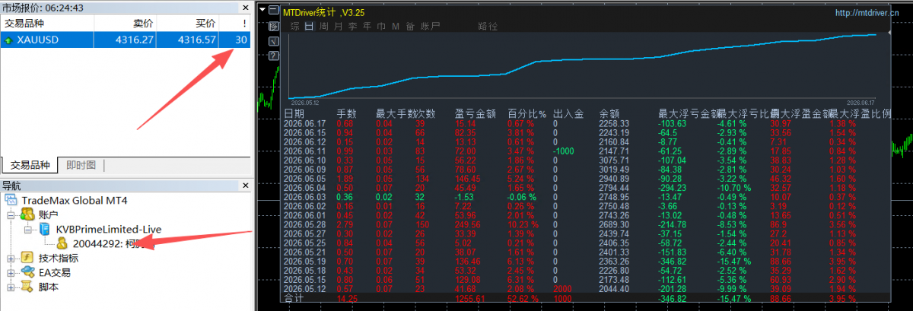Image resolution: width=913 pixels, height=311 pixels.
Task: Click the user icon for account 20044292
Action: coord(62,243)
